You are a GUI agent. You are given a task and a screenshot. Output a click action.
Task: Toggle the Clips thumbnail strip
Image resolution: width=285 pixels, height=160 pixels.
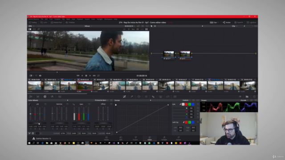213,23
